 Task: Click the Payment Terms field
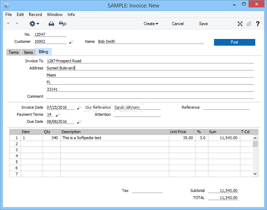(x=50, y=114)
